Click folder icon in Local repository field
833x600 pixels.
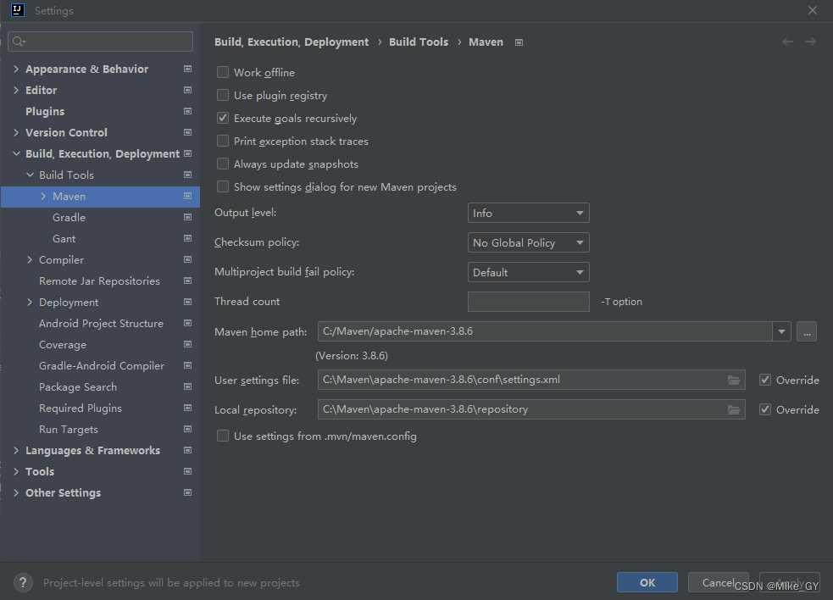pyautogui.click(x=734, y=410)
